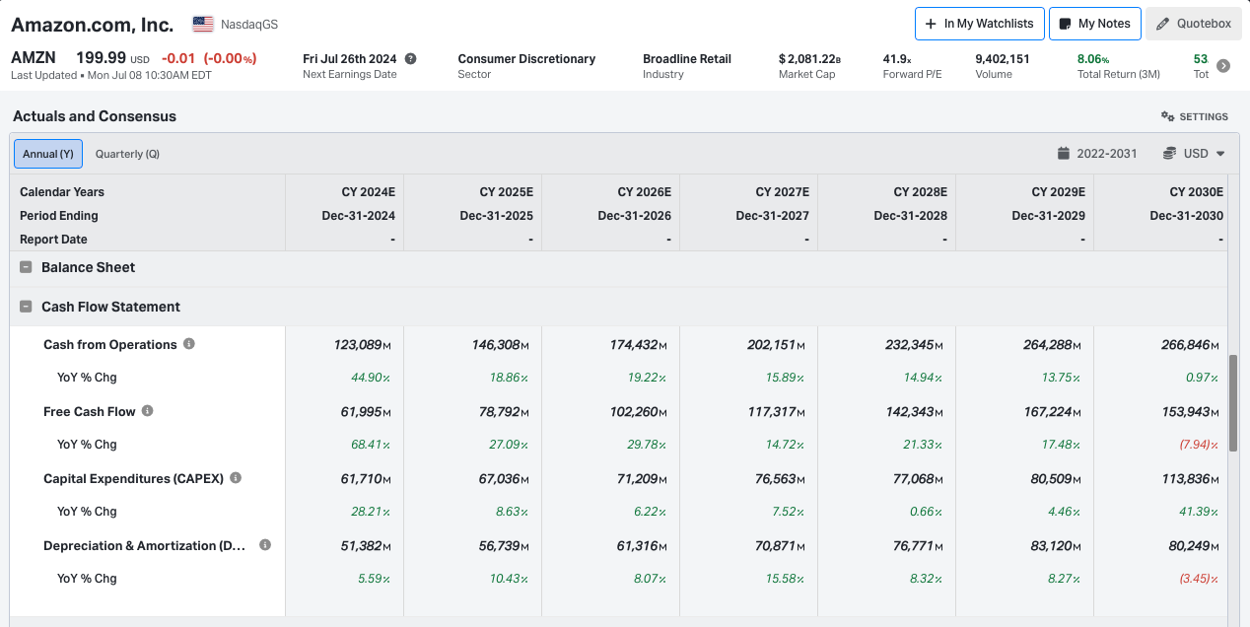Click info icon next to Free Cash Flow
The height and width of the screenshot is (627, 1250).
[x=147, y=411]
